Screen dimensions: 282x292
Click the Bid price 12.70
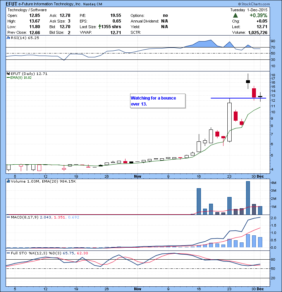coord(65,27)
